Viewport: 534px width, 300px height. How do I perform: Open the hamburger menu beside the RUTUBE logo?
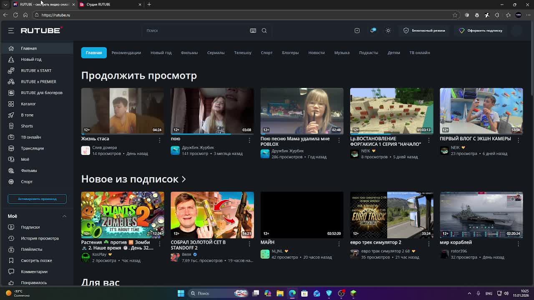click(x=11, y=30)
